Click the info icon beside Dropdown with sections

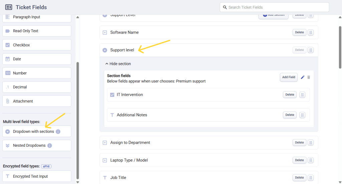tap(58, 132)
